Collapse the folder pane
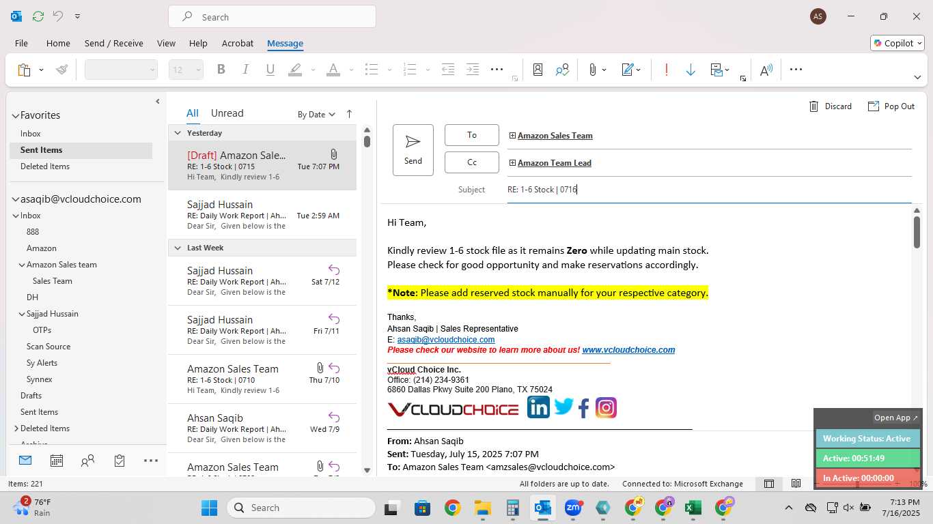 click(x=158, y=102)
